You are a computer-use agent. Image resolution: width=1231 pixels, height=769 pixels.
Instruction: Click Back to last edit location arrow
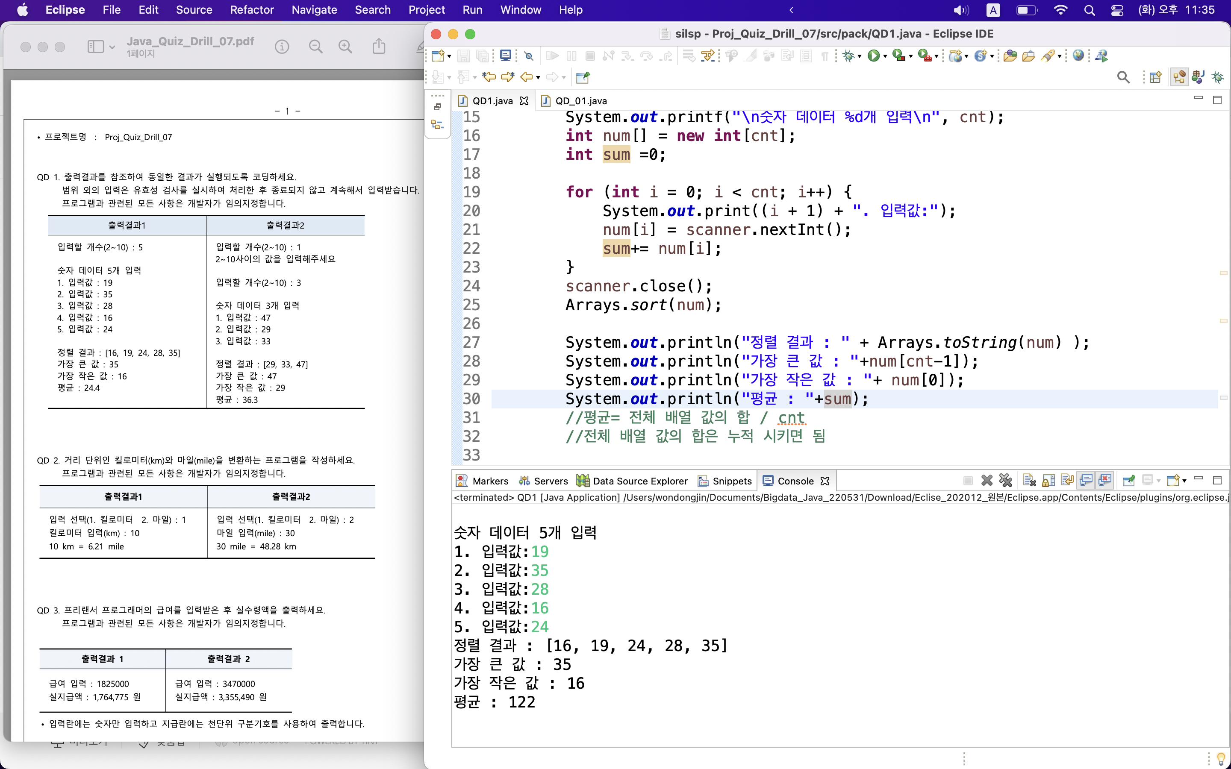489,77
